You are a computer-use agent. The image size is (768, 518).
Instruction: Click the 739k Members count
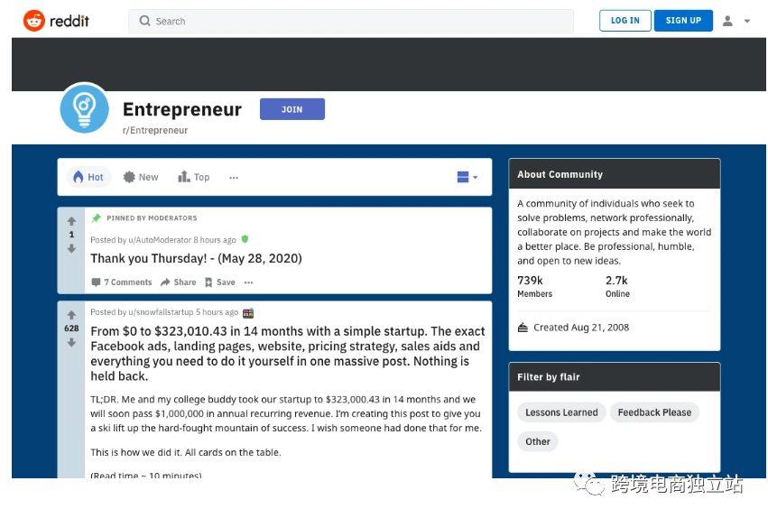tap(534, 286)
